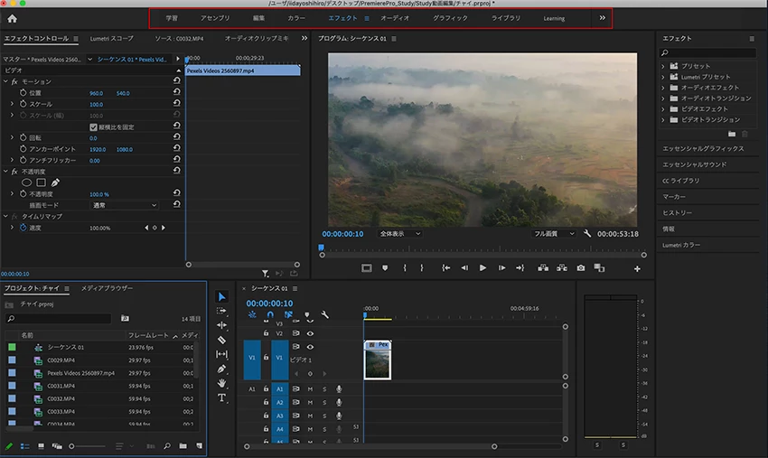Click the Export Frame camera icon
The width and height of the screenshot is (768, 458).
click(x=580, y=268)
